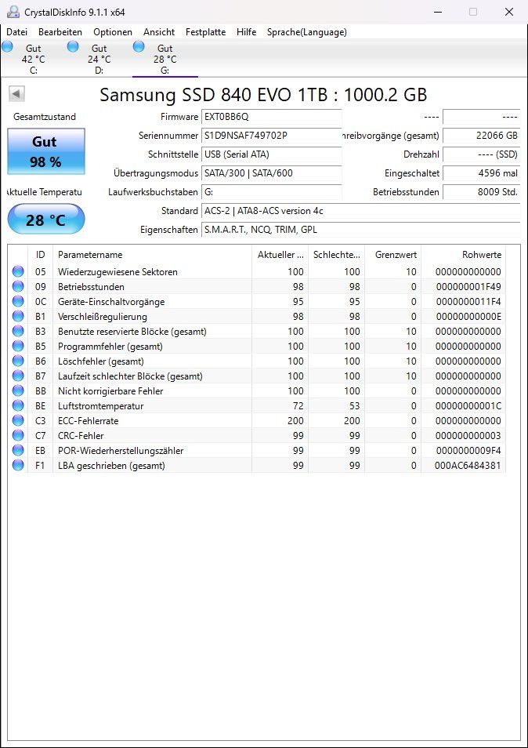528x748 pixels.
Task: Click blue health orb of drive D:
Action: (x=73, y=46)
